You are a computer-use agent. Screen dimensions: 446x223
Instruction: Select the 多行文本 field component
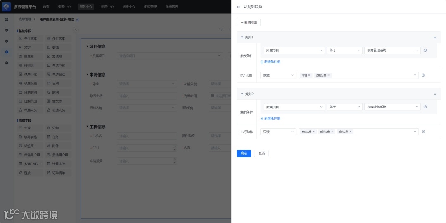[x=58, y=38]
